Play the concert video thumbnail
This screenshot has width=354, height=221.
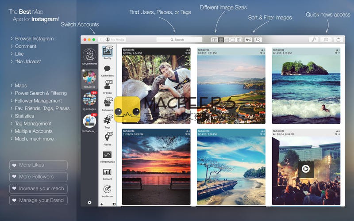305,168
